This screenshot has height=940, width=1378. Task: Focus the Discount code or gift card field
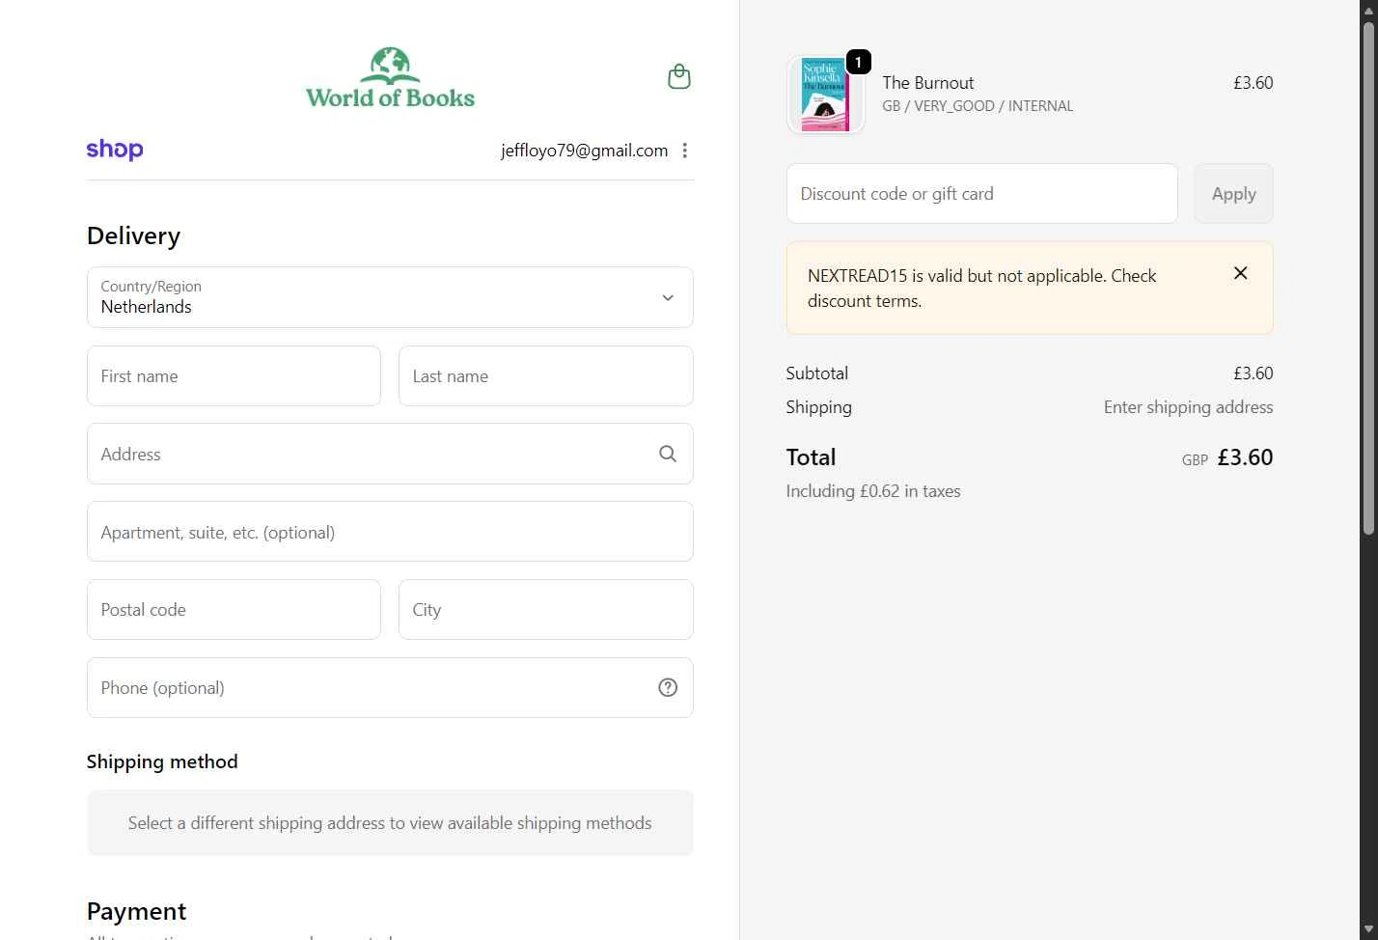point(981,193)
